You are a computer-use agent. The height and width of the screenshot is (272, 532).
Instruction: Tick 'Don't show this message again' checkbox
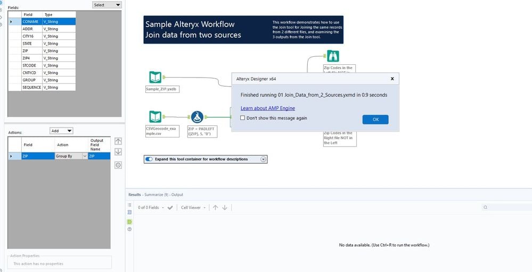coord(243,118)
